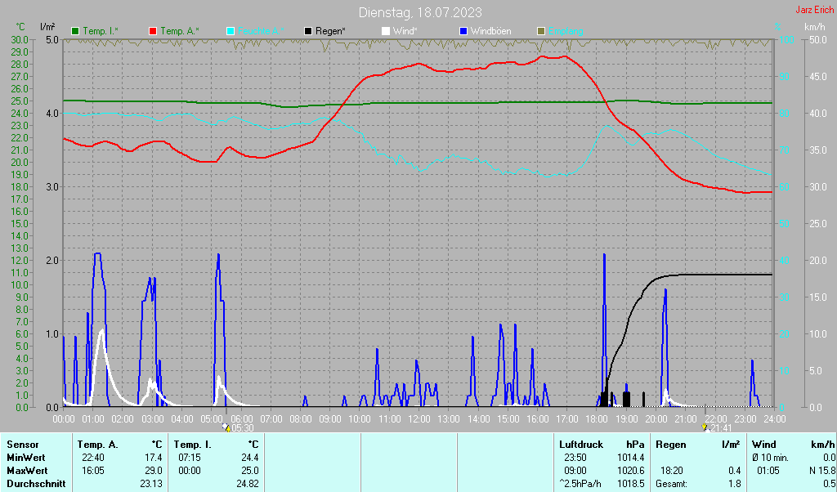Click the "30.0" label on the temperature axis
The height and width of the screenshot is (492, 837).
point(20,39)
